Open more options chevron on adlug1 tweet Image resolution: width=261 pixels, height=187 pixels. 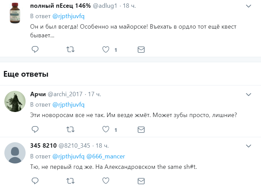coord(249,6)
